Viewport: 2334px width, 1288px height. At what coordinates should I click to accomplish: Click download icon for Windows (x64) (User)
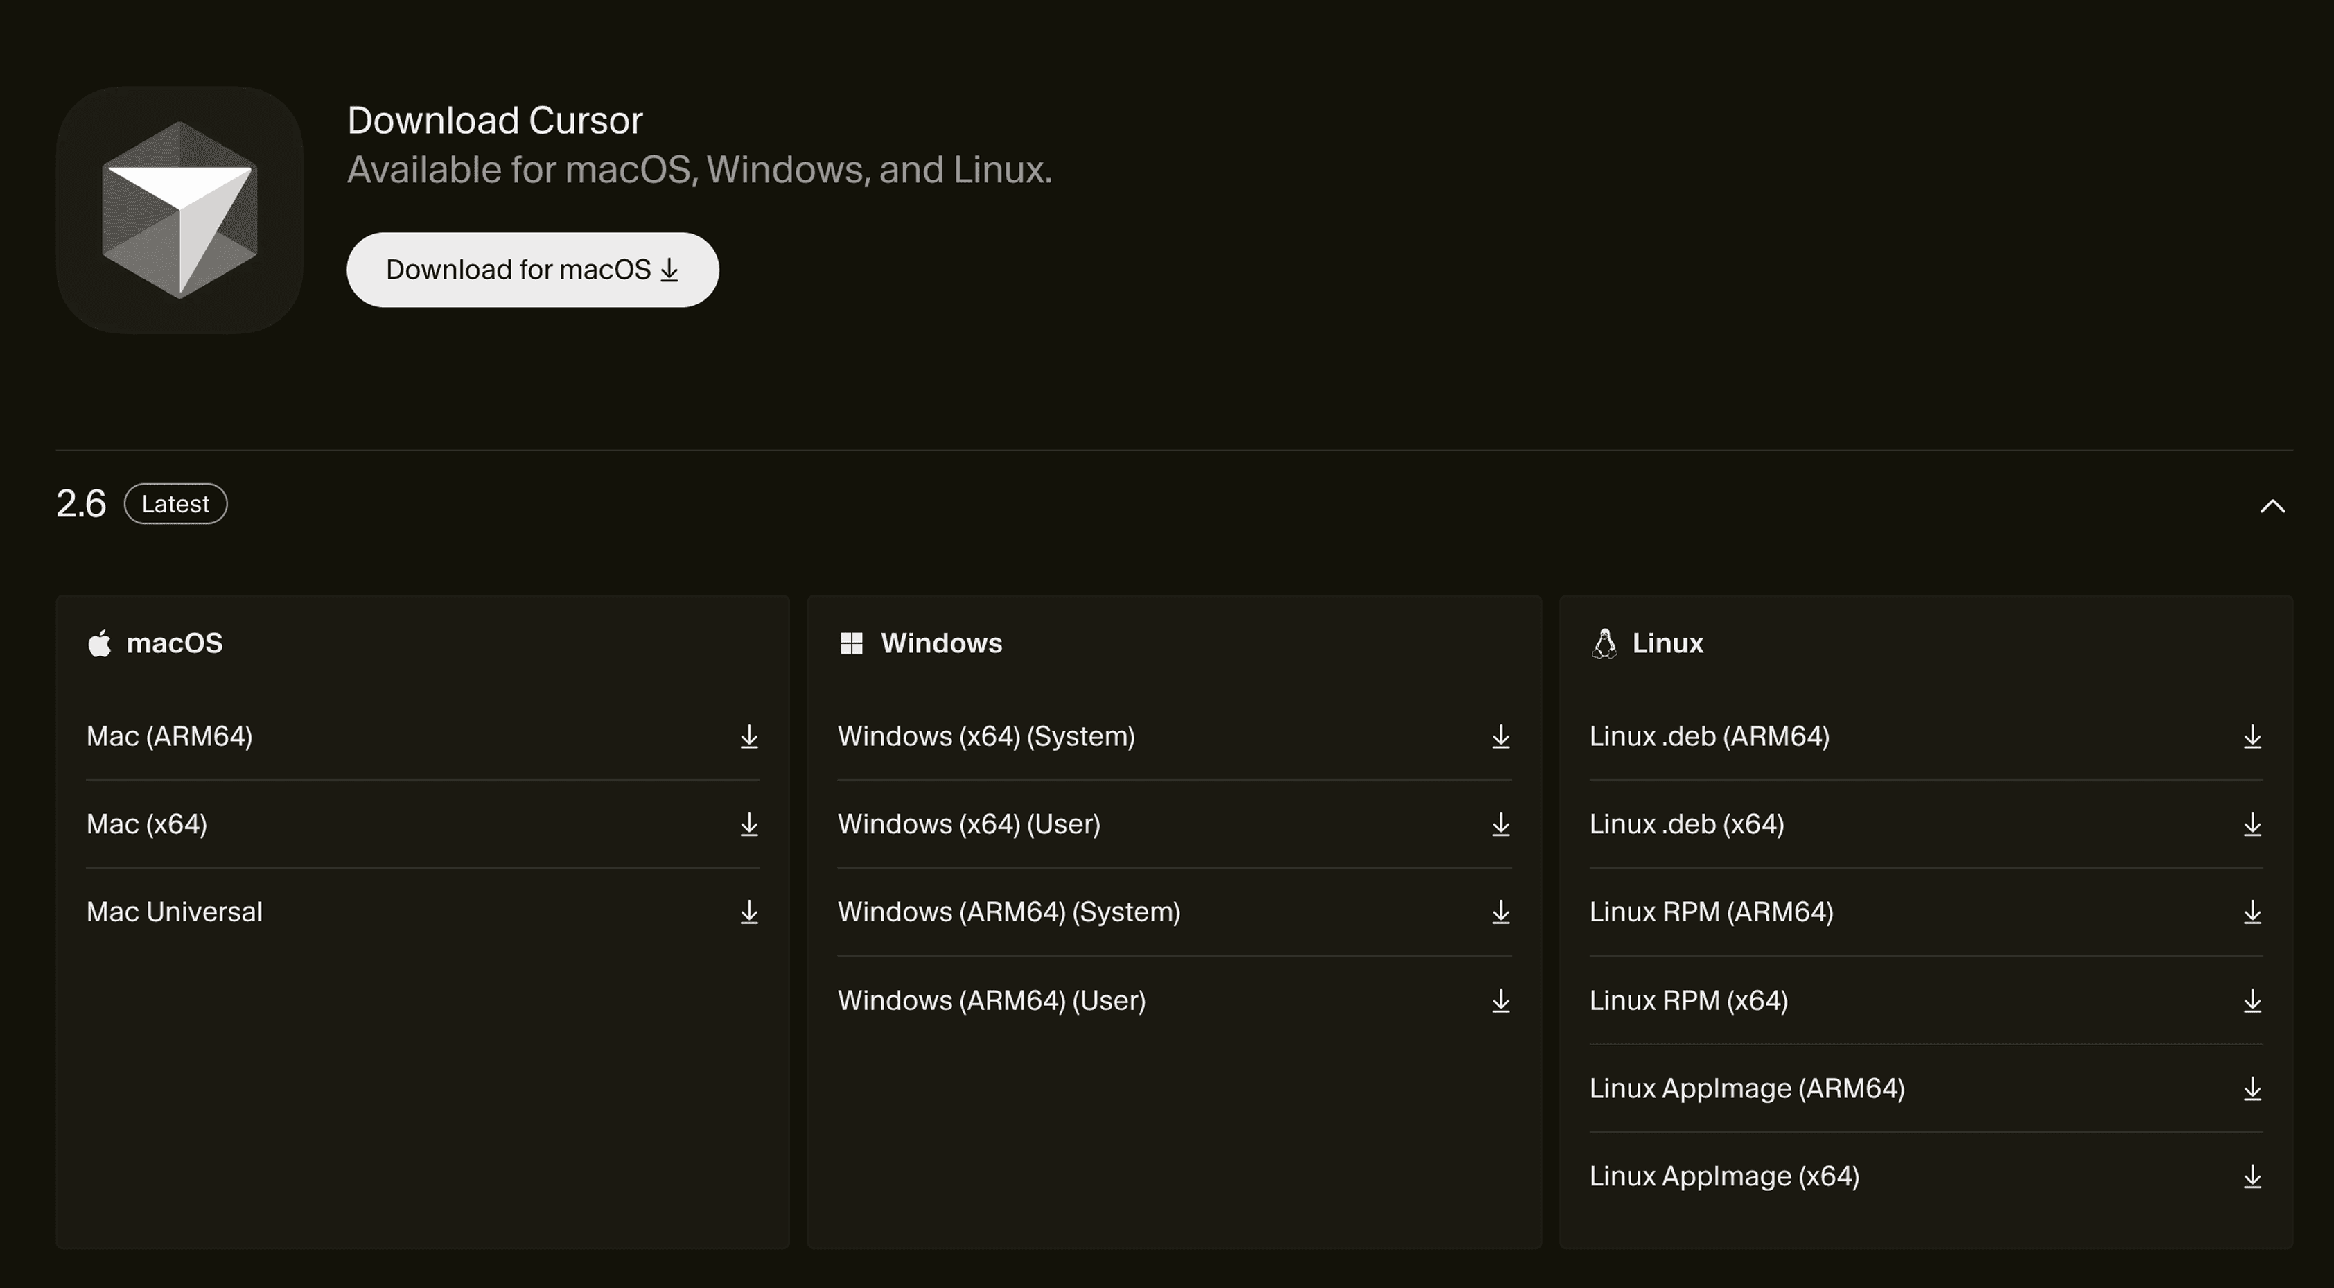pyautogui.click(x=1500, y=824)
